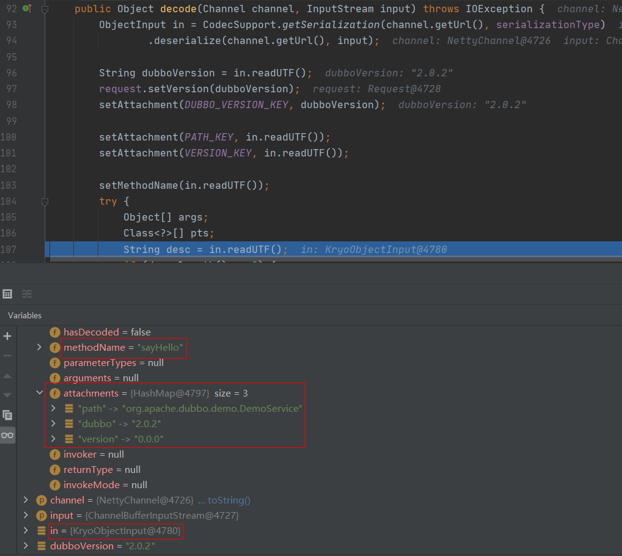Click the Evaluate Expression calculator icon

tap(7, 294)
